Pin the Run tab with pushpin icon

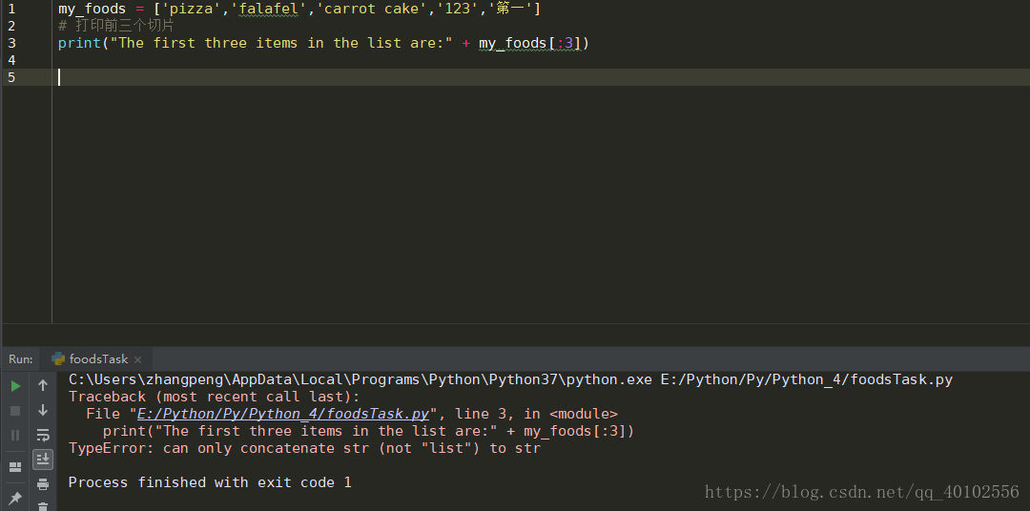tap(15, 498)
